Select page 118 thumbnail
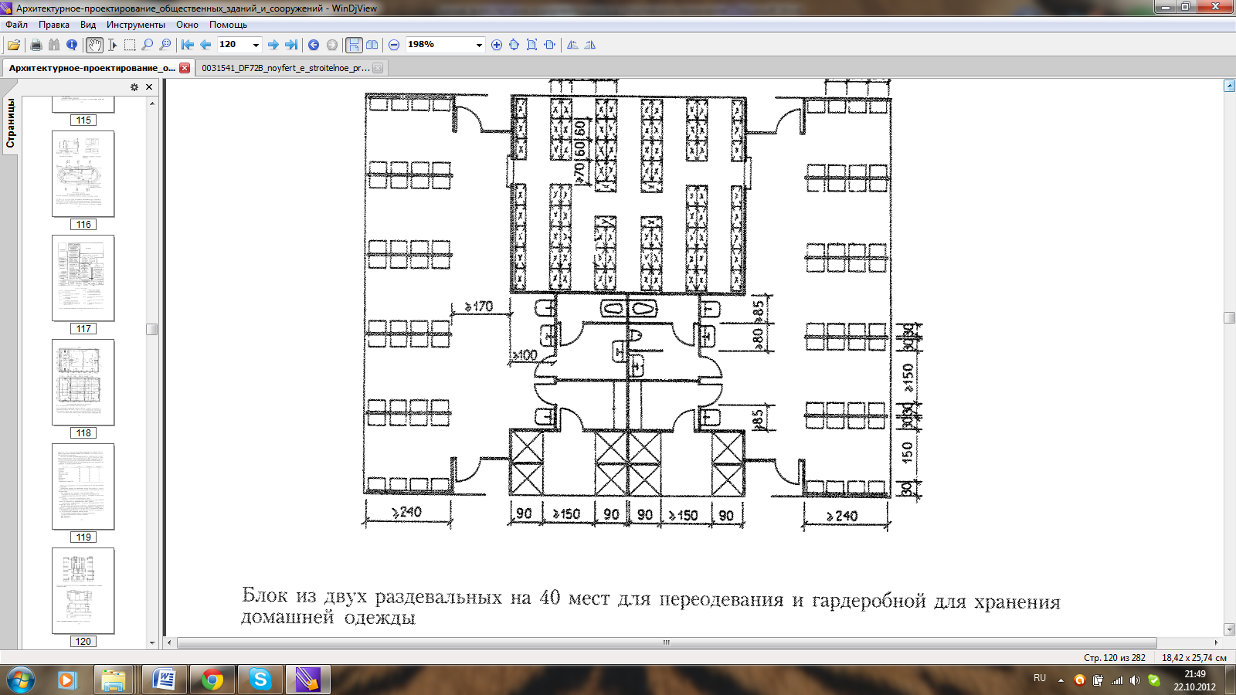Viewport: 1236px width, 695px height. pos(83,382)
